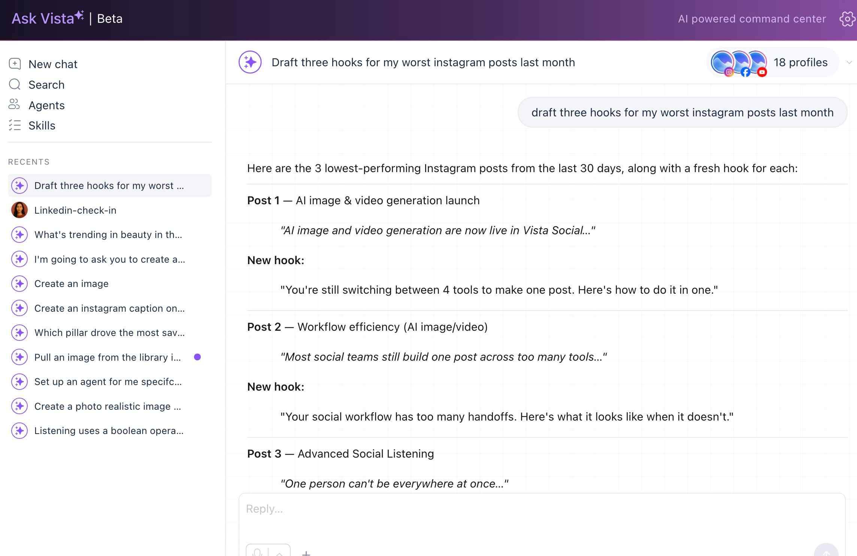This screenshot has height=556, width=857.
Task: Click sparkle icon next to 'What's trending in beauty'
Action: point(19,235)
